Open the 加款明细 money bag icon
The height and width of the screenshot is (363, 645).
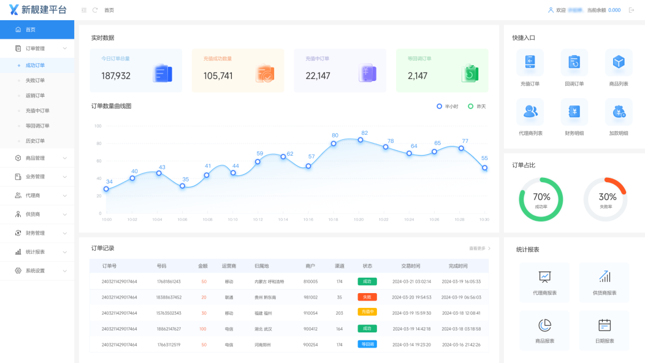pos(618,112)
